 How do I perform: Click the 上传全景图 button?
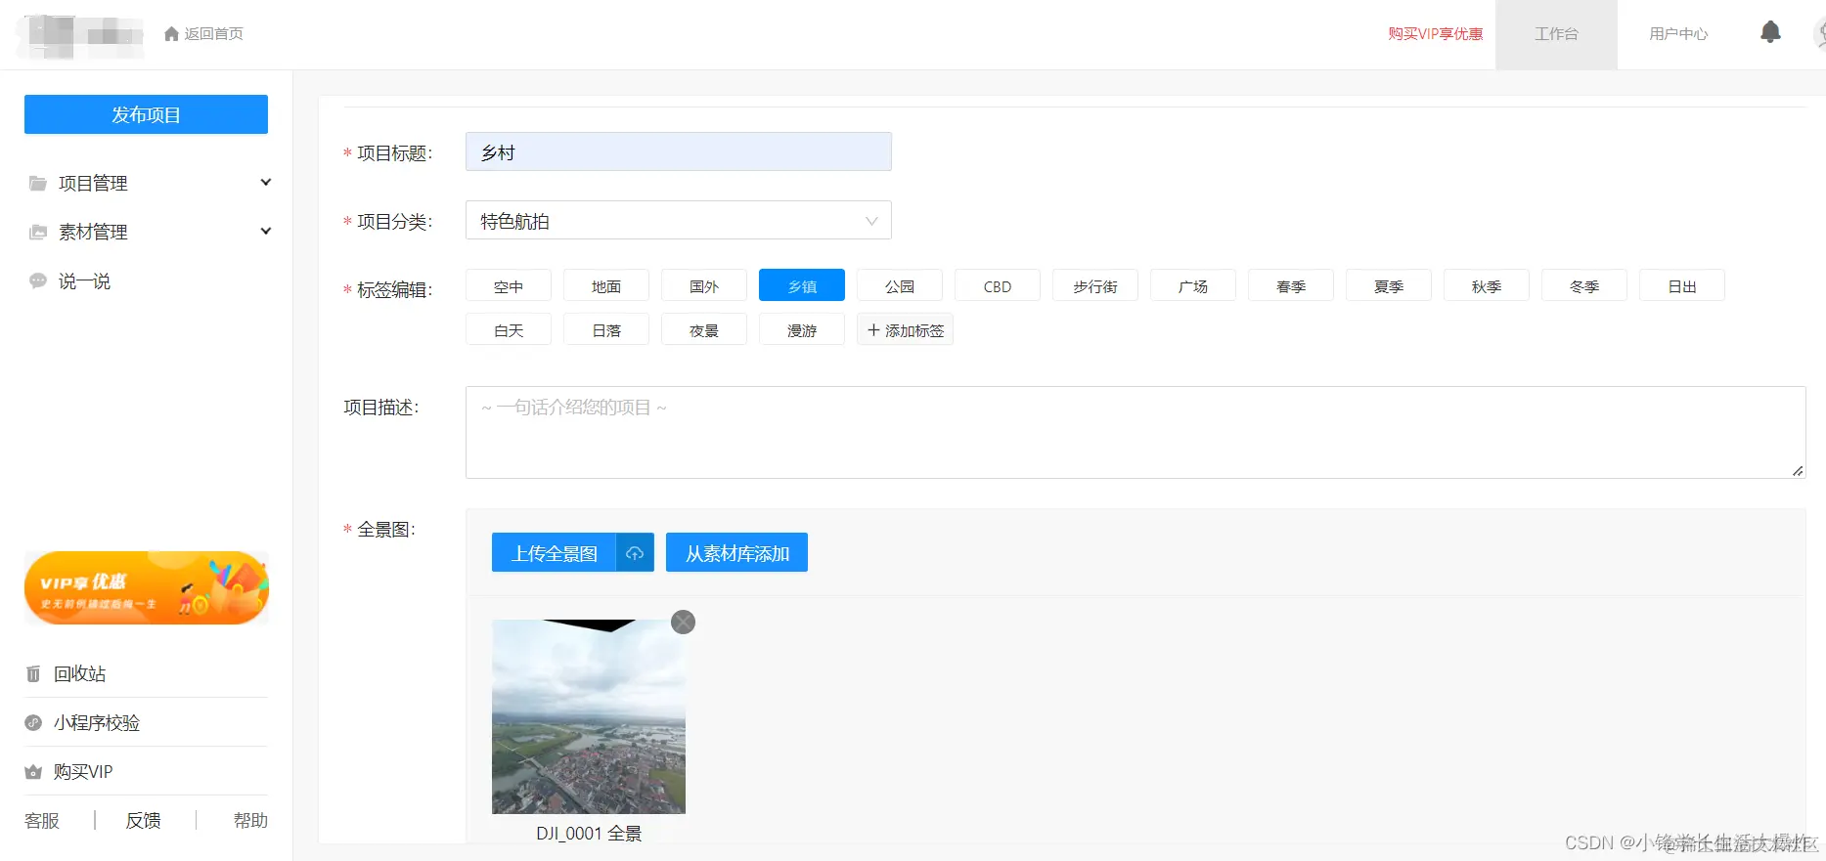(554, 552)
